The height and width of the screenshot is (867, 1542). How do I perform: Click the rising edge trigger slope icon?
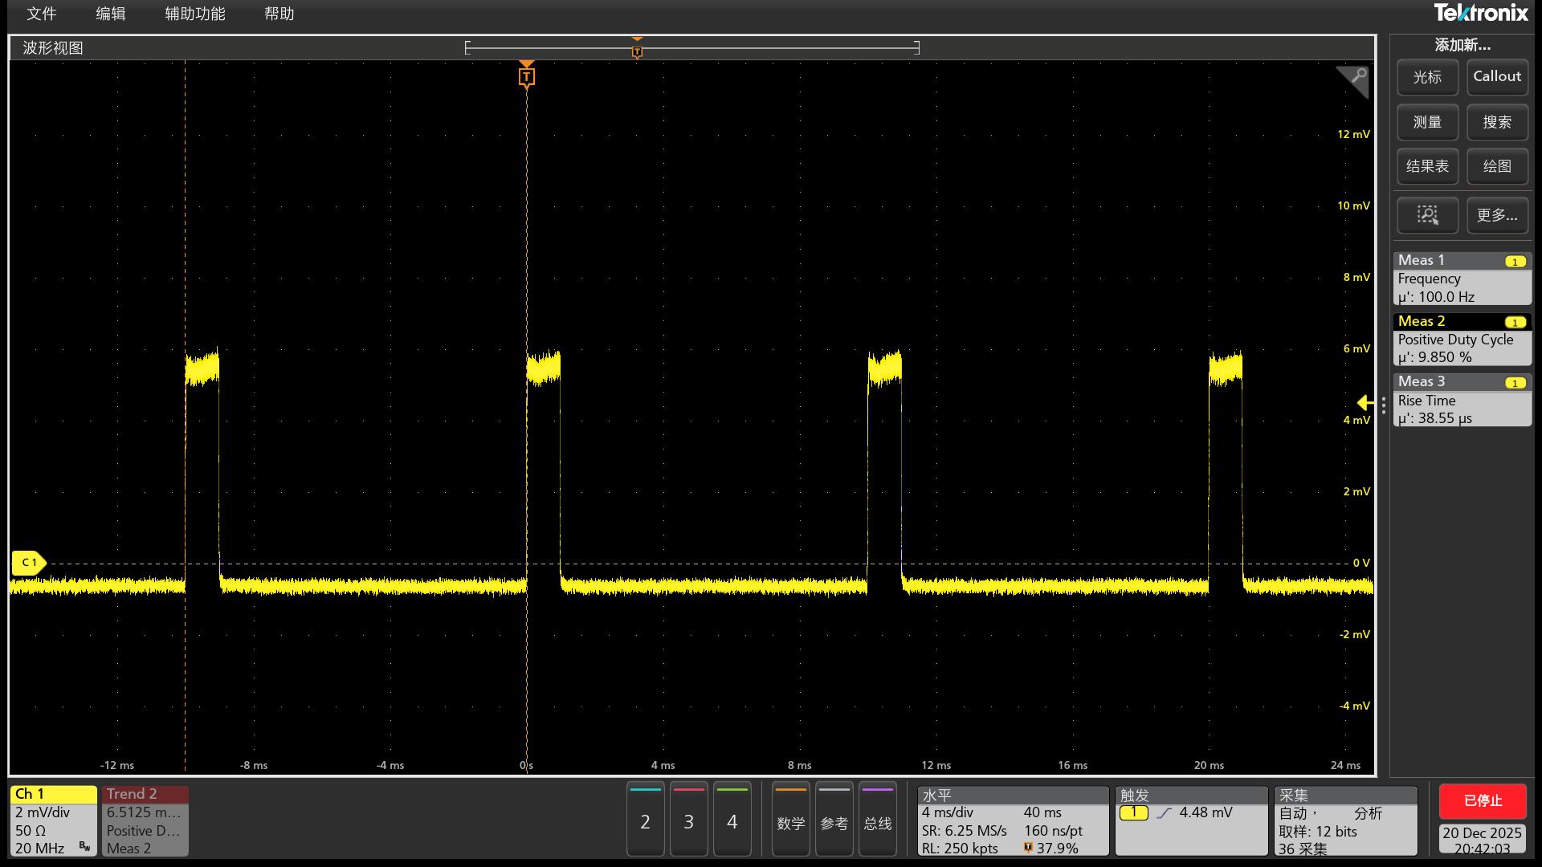click(x=1165, y=813)
